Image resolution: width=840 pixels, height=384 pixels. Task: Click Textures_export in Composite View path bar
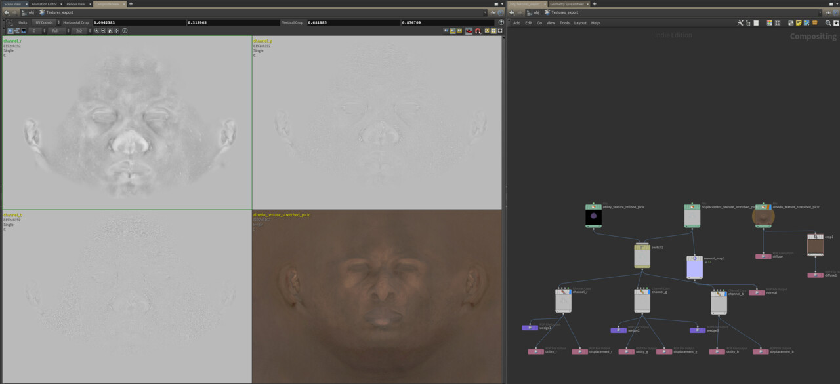tap(60, 12)
